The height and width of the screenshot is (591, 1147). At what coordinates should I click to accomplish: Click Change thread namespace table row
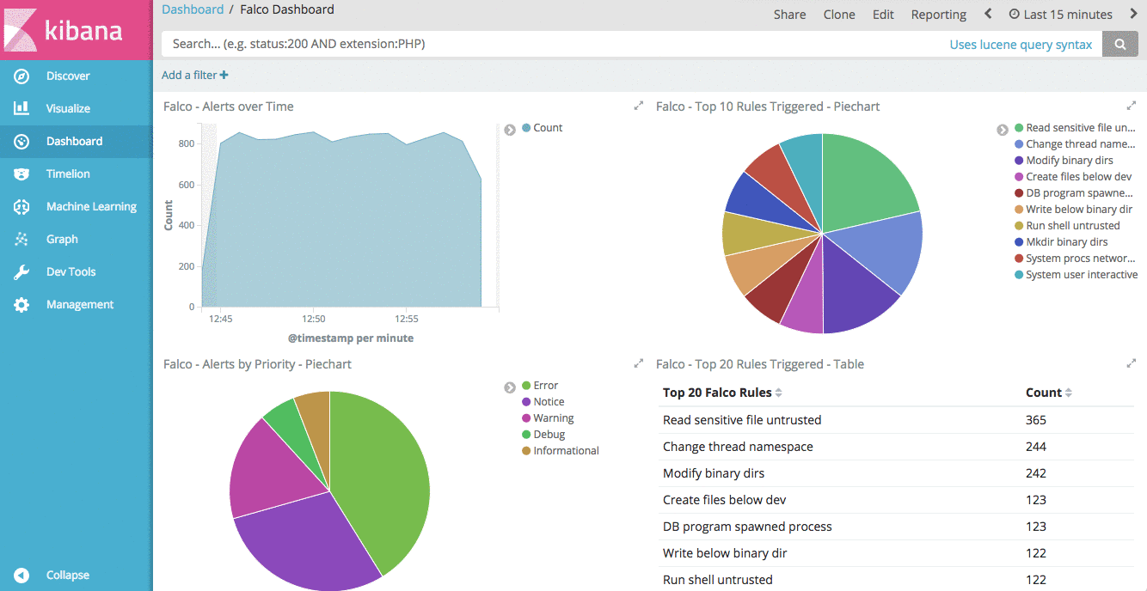click(897, 447)
